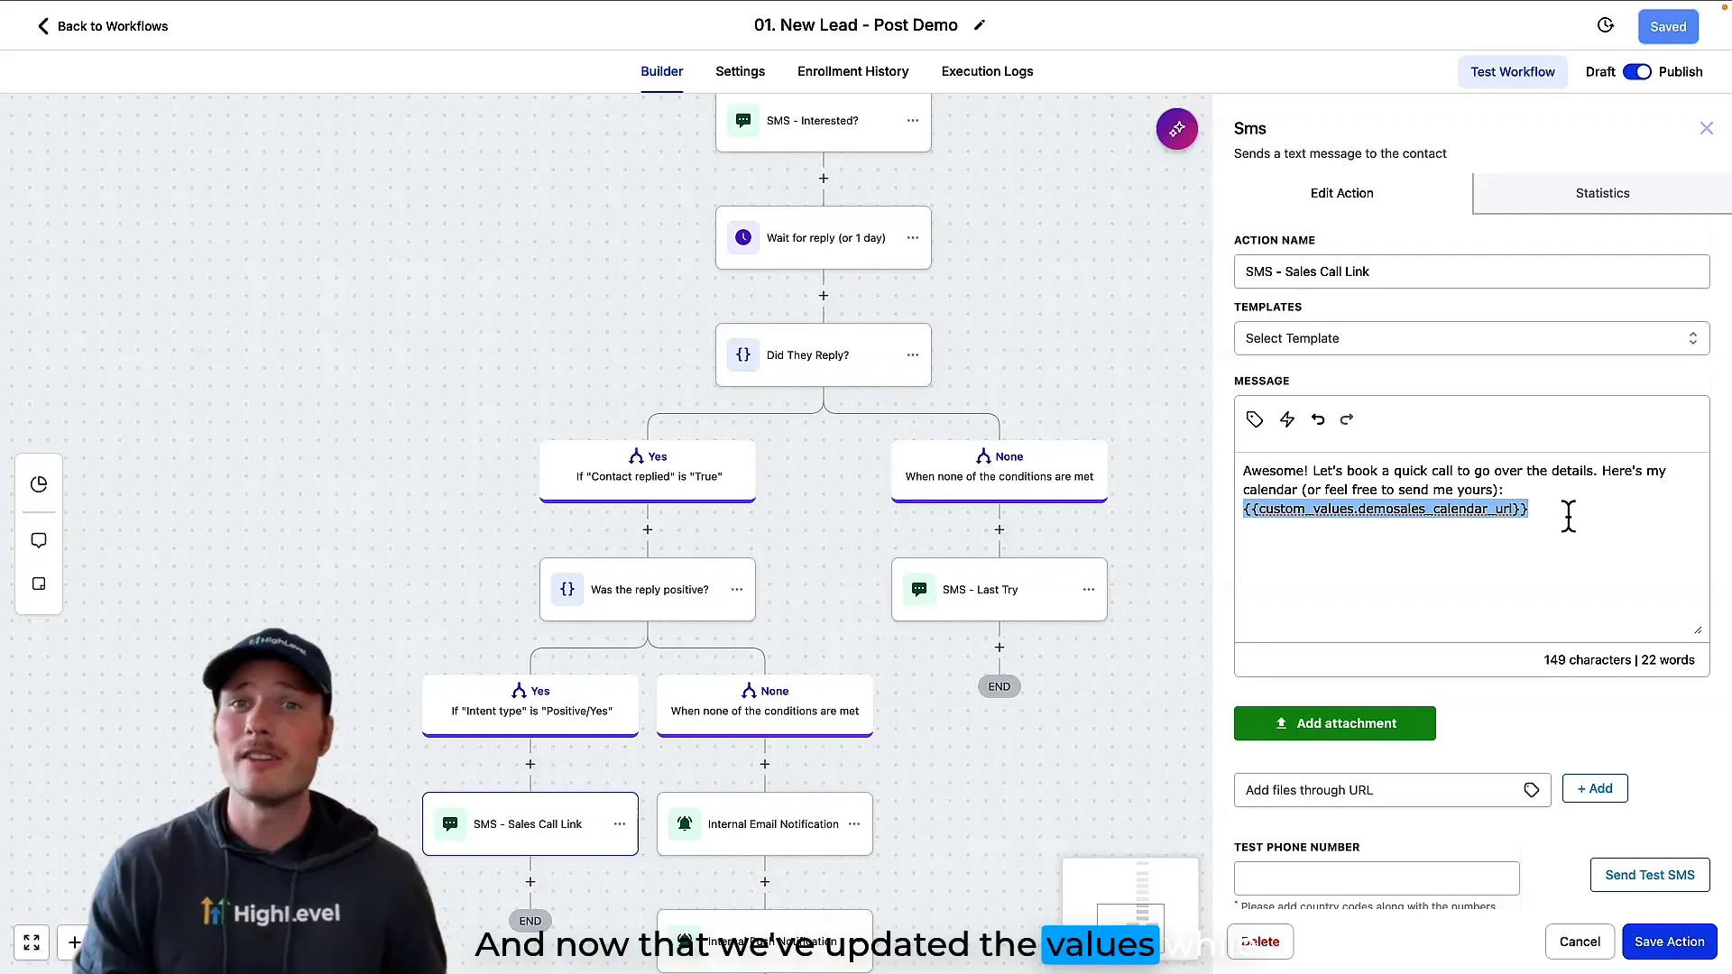Viewport: 1732px width, 974px height.
Task: Select the Wait for reply node
Action: (x=823, y=238)
